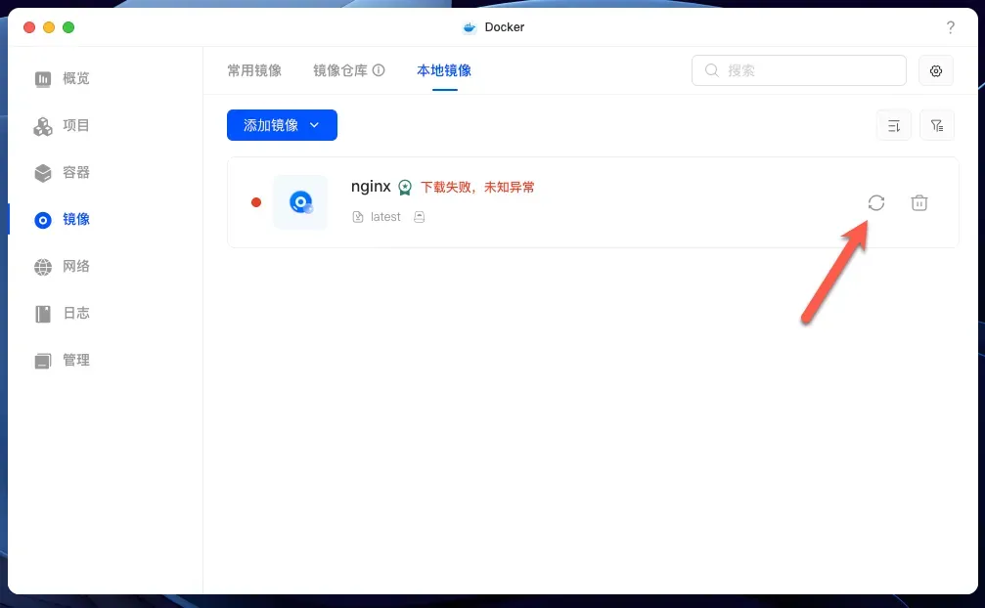Viewport: 985px width, 608px height.
Task: Click the magnifier icon in search box
Action: [x=711, y=70]
